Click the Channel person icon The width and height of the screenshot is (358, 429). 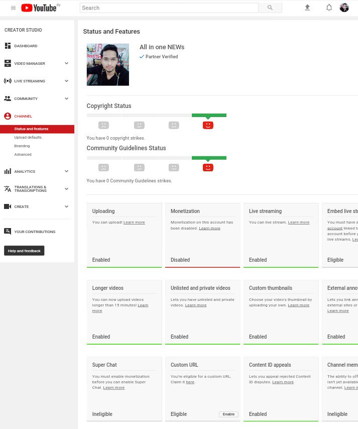[x=8, y=116]
